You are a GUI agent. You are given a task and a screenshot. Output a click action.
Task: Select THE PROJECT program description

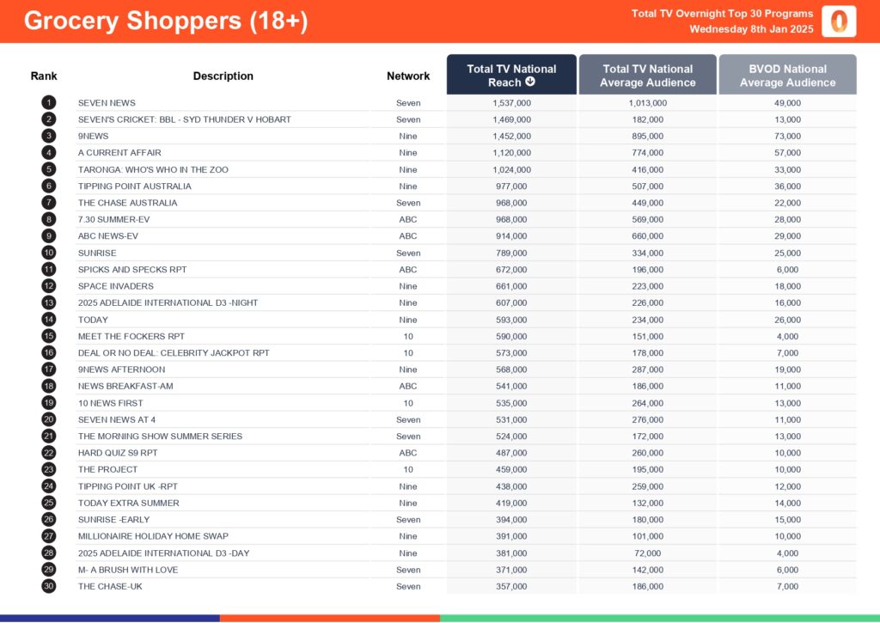(x=107, y=470)
